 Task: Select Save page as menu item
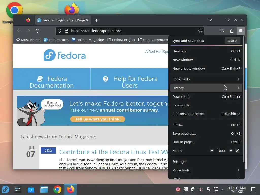(206, 133)
